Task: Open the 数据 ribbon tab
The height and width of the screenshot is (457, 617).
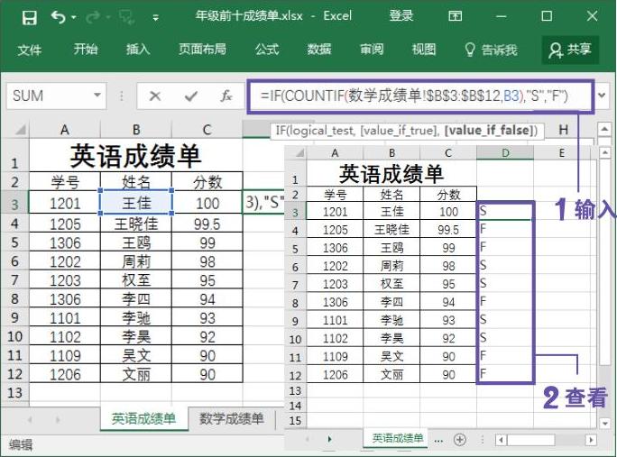Action: (319, 50)
